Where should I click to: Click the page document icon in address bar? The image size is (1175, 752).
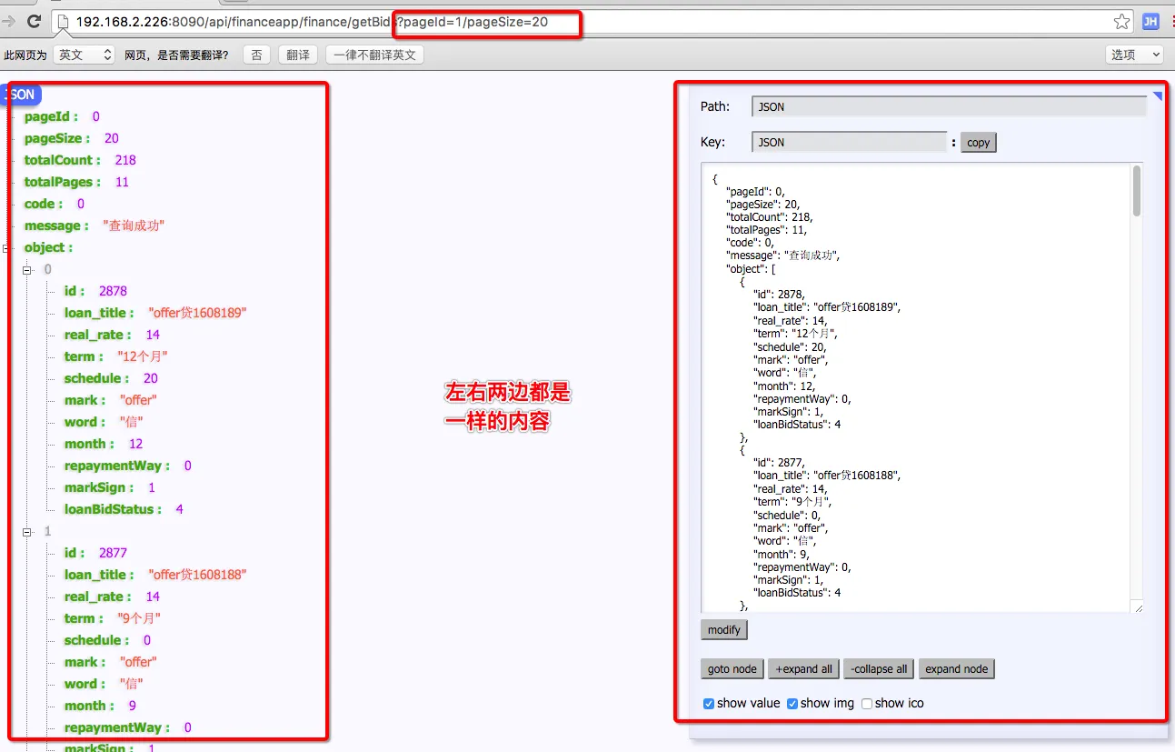coord(63,22)
